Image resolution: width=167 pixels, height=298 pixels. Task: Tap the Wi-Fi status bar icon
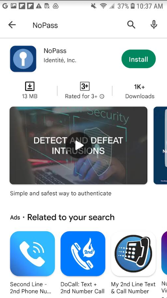103,6
